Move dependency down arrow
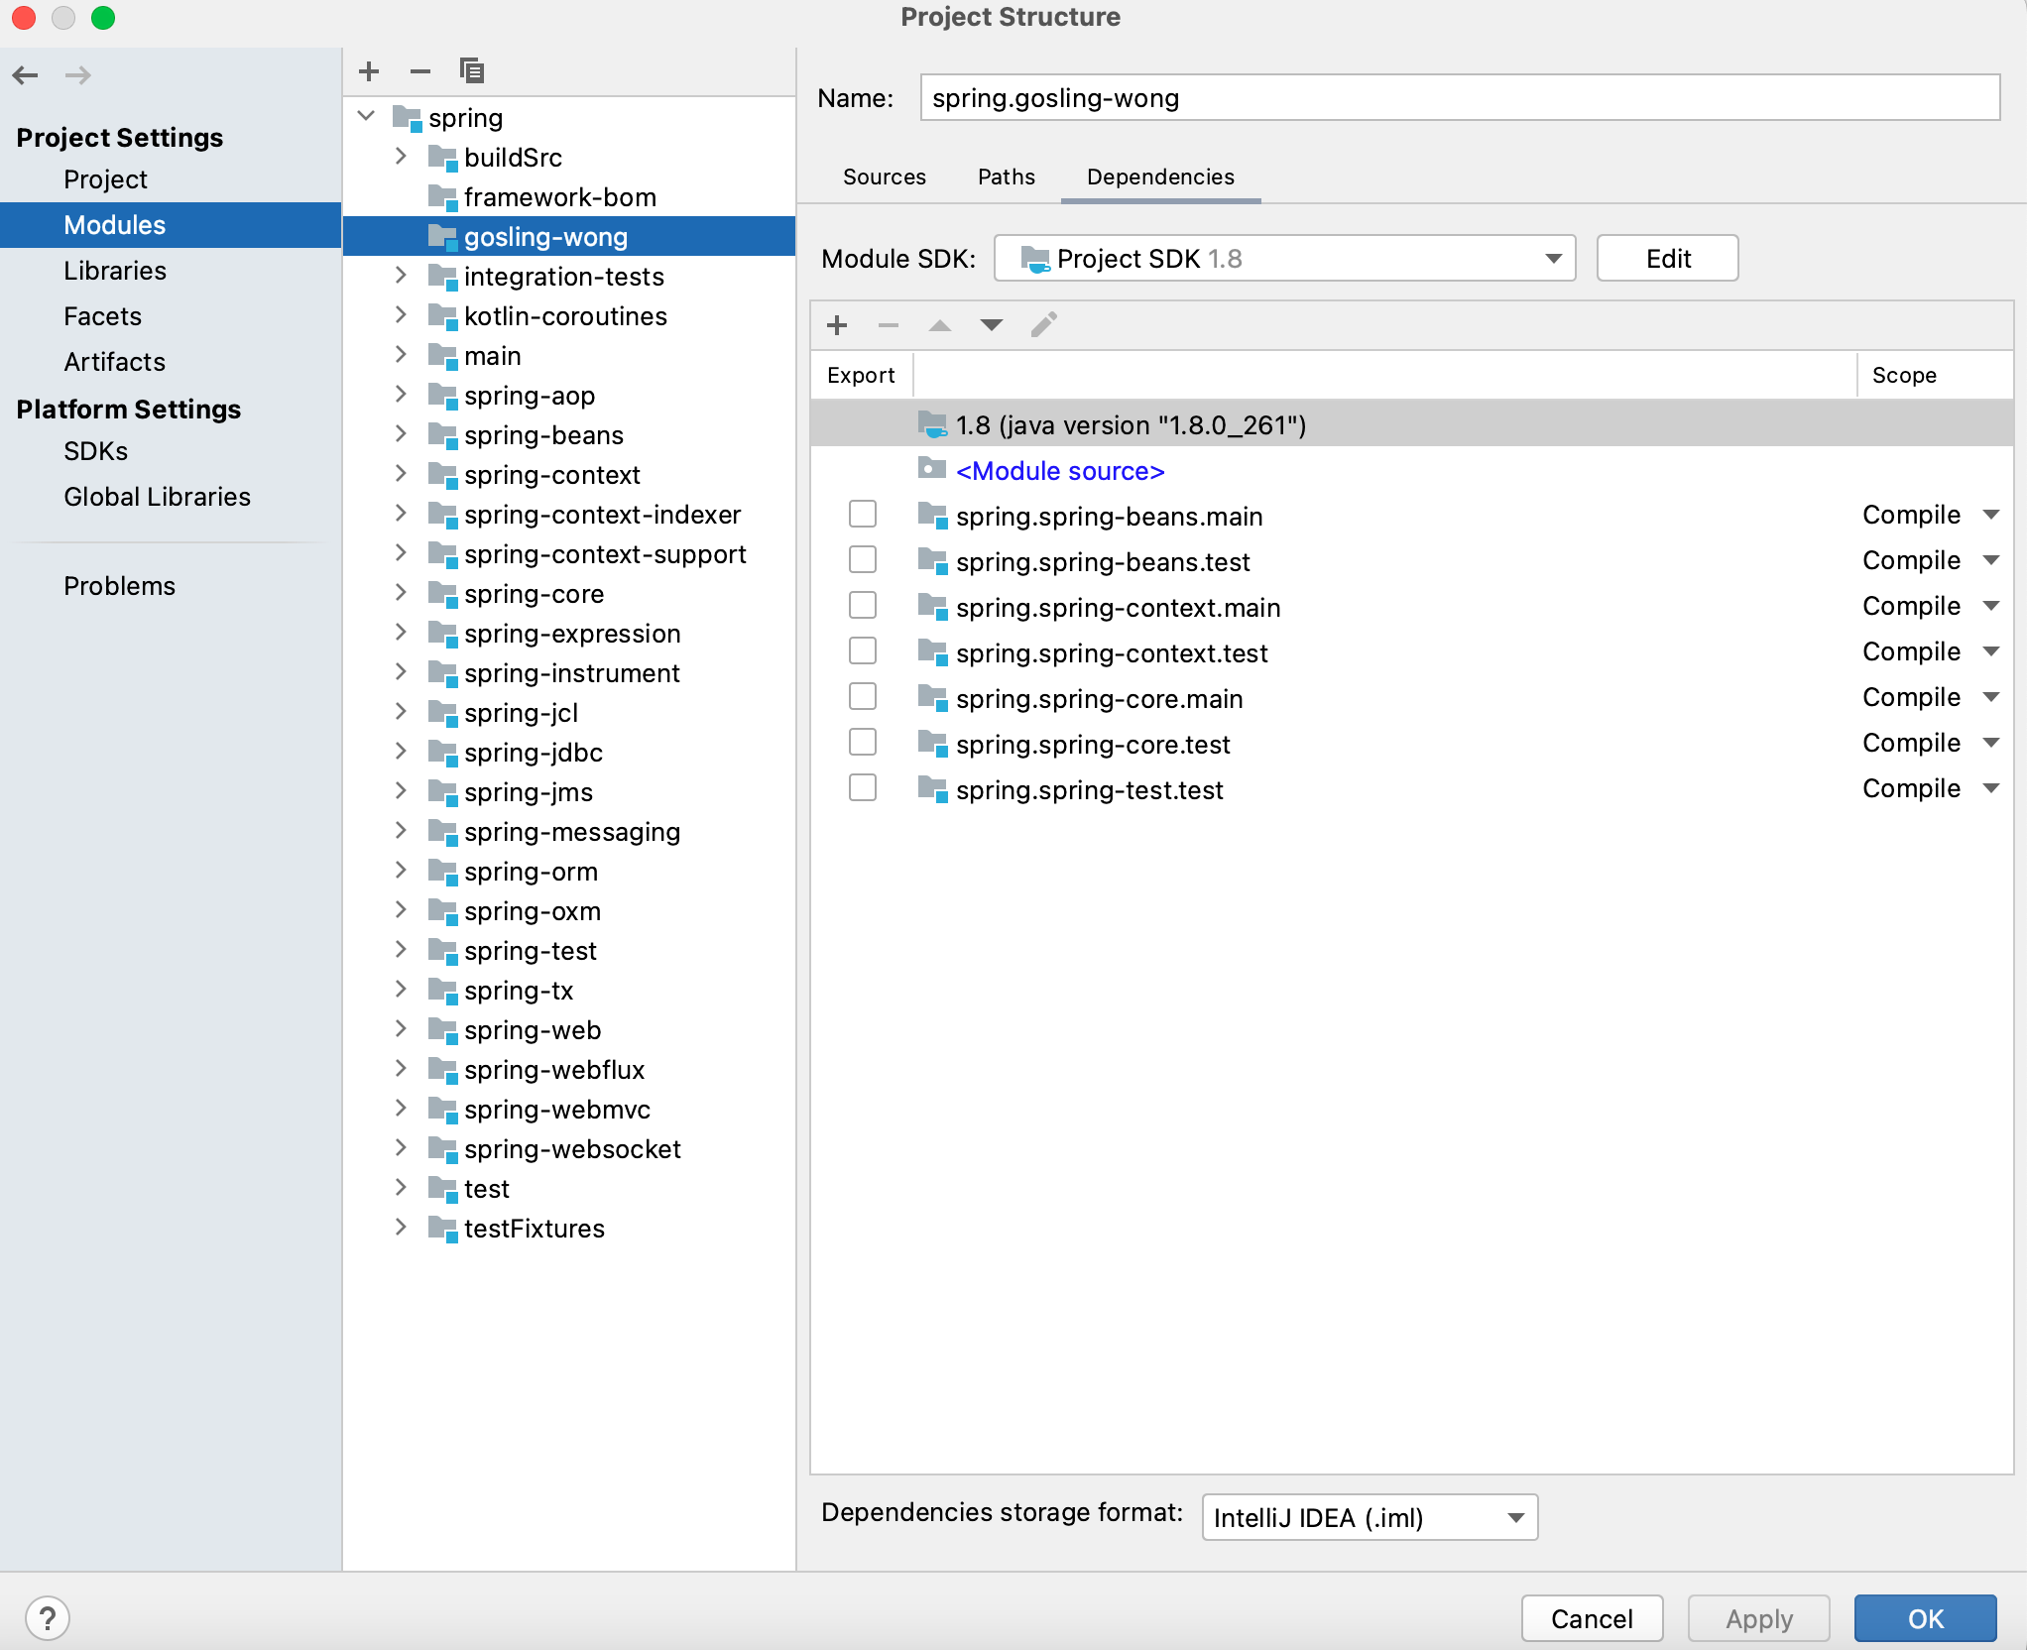Image resolution: width=2027 pixels, height=1650 pixels. [992, 325]
